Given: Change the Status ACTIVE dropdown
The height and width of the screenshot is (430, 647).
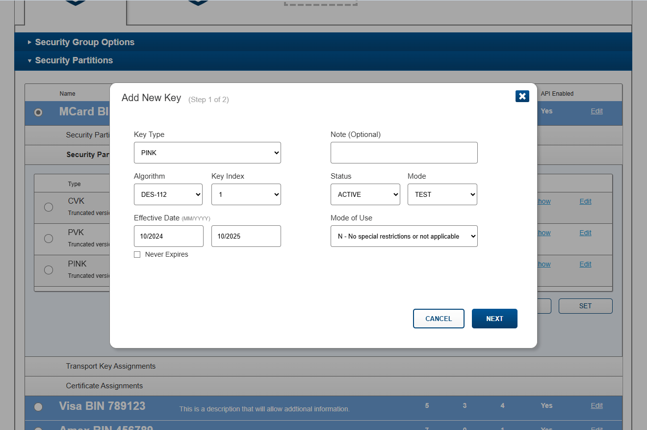Looking at the screenshot, I should [365, 194].
